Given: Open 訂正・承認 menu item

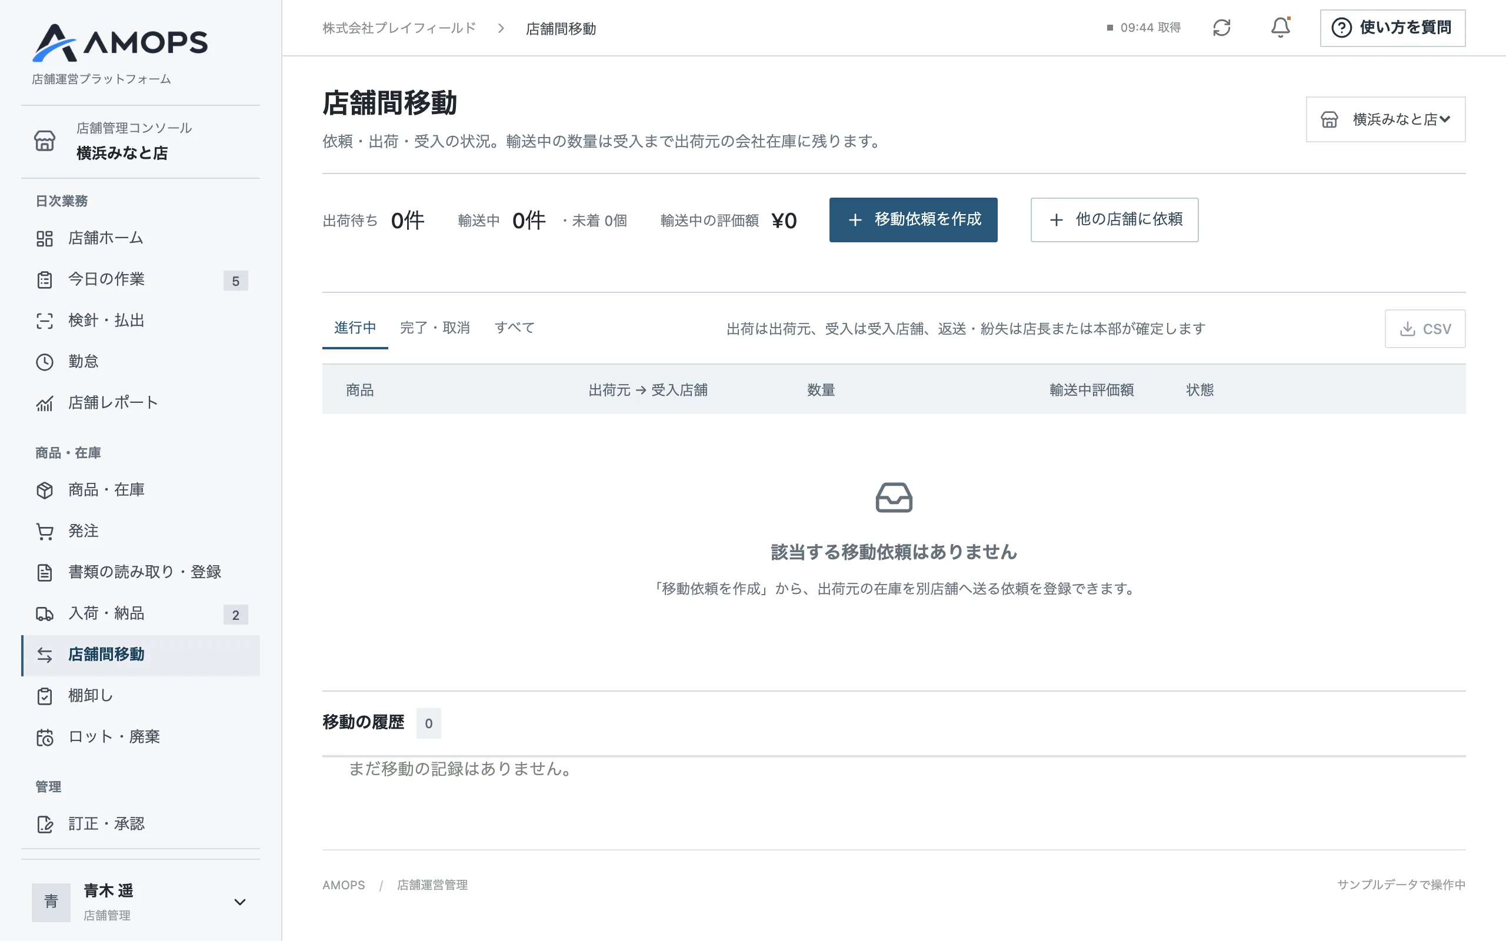Looking at the screenshot, I should (141, 824).
